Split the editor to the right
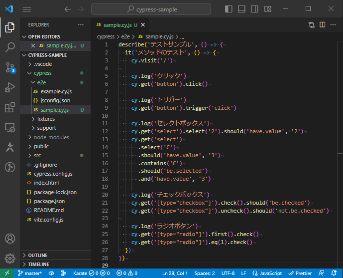Viewport: 343px width, 278px height. pos(322,25)
